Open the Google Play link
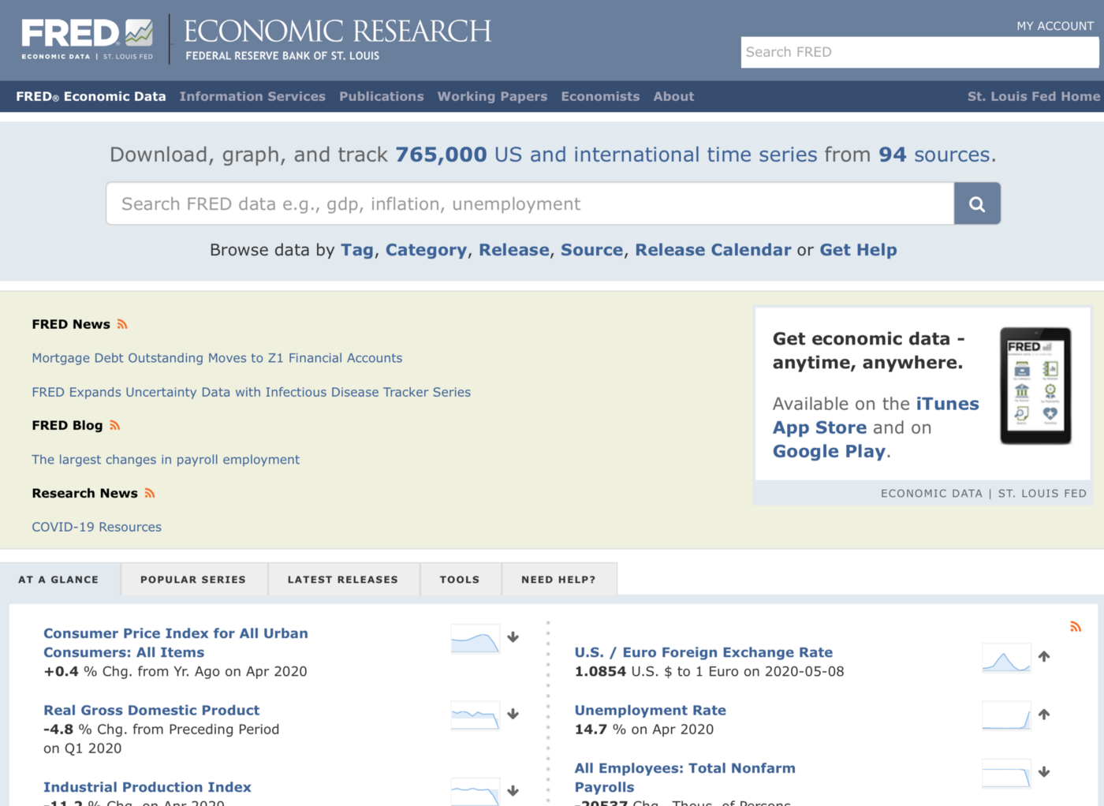Viewport: 1104px width, 806px height. click(829, 451)
